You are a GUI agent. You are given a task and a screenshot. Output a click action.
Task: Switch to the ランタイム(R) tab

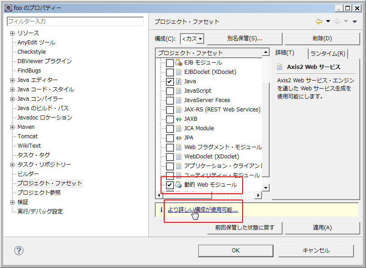[x=327, y=54]
